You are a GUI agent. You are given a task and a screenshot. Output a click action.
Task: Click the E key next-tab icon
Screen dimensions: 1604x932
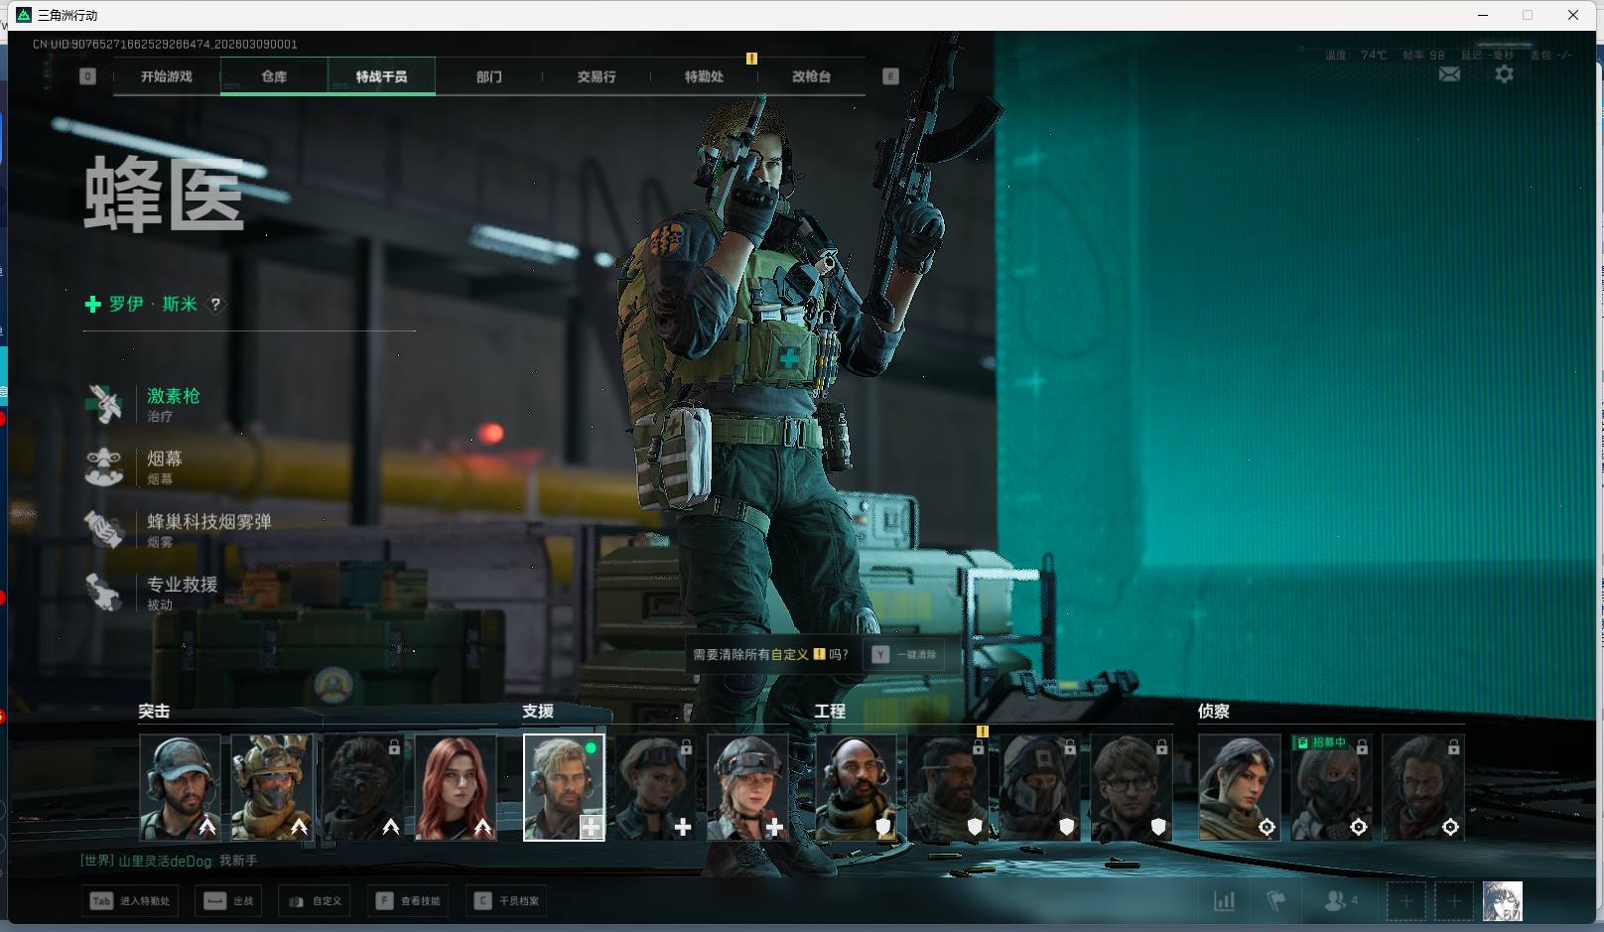890,76
